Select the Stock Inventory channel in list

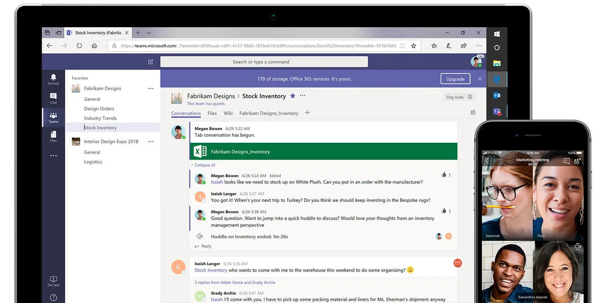pyautogui.click(x=113, y=128)
